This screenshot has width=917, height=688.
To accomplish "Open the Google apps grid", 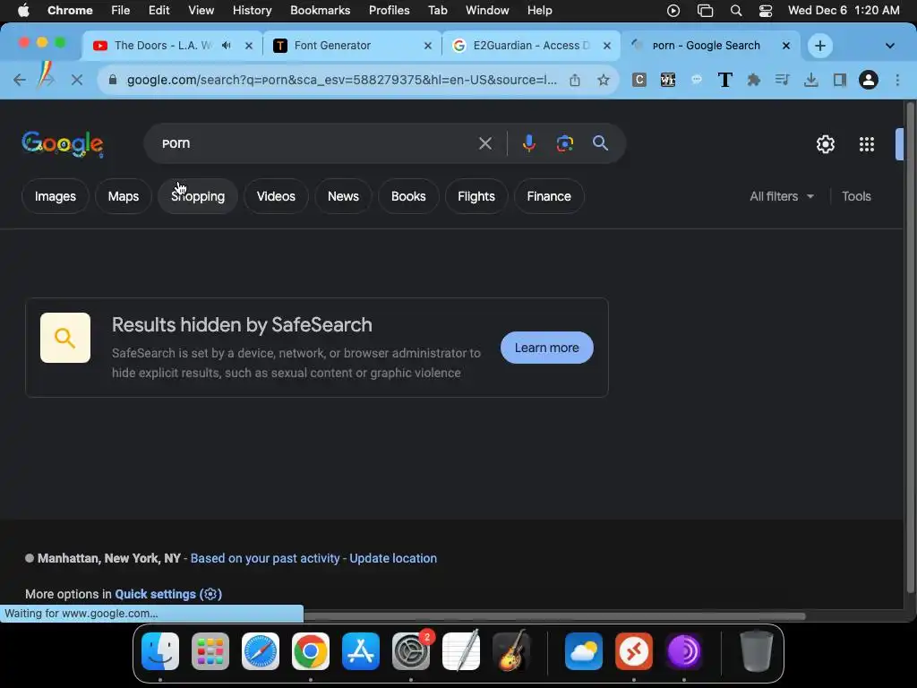I will pos(867,144).
